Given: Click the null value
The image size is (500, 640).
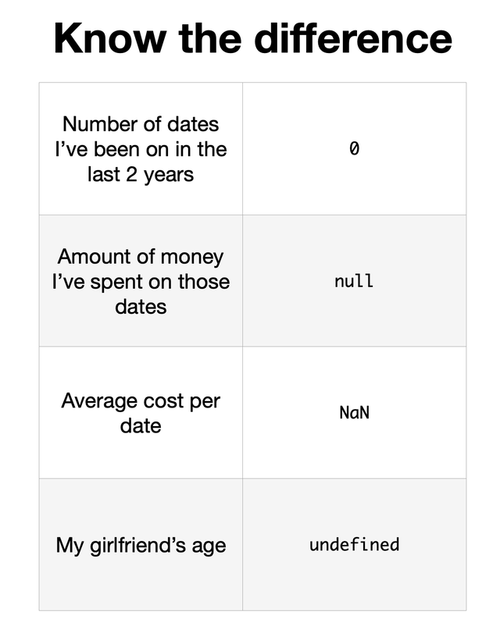Looking at the screenshot, I should pos(354,281).
